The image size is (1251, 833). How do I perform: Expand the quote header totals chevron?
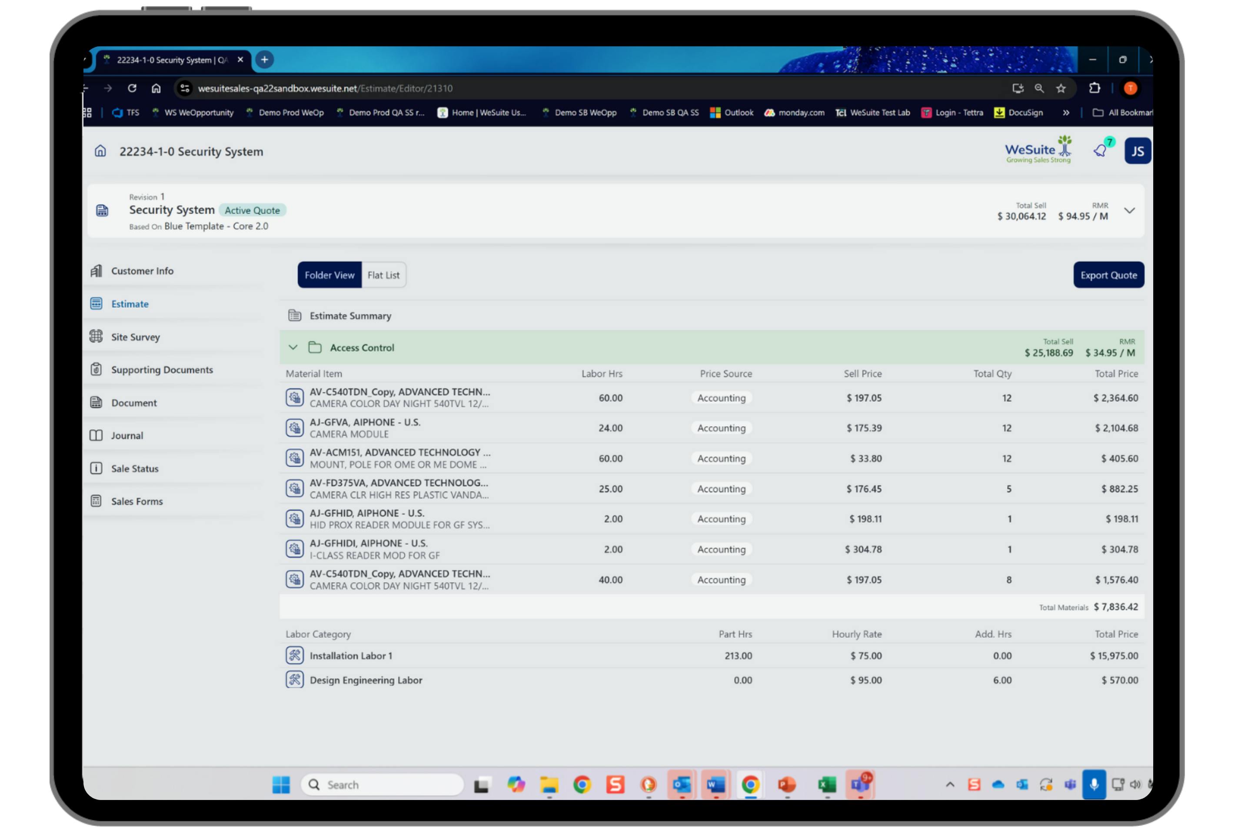[1129, 210]
